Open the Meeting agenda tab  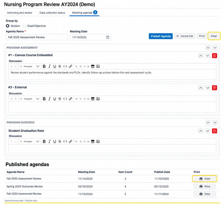coord(84,13)
